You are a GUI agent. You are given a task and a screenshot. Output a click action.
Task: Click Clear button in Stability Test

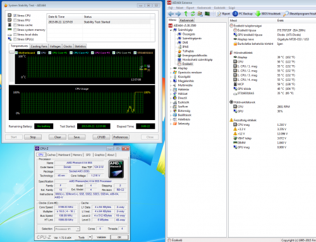click(58, 137)
